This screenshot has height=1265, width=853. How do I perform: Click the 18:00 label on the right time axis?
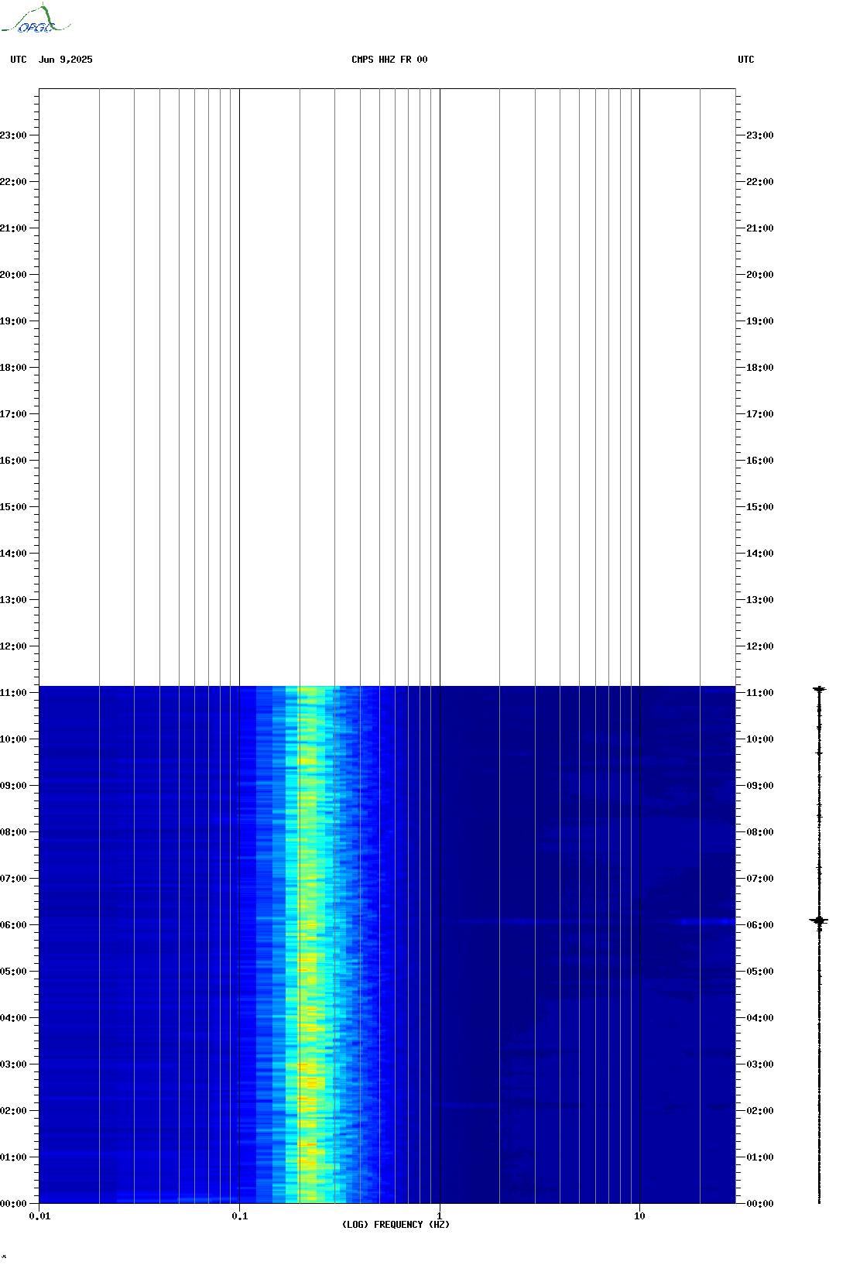point(760,368)
